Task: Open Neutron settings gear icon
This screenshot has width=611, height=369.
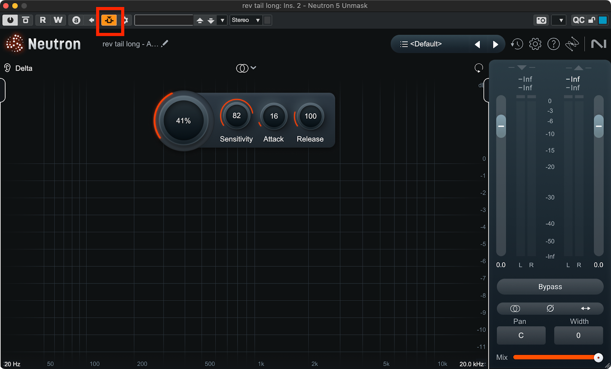Action: click(535, 44)
